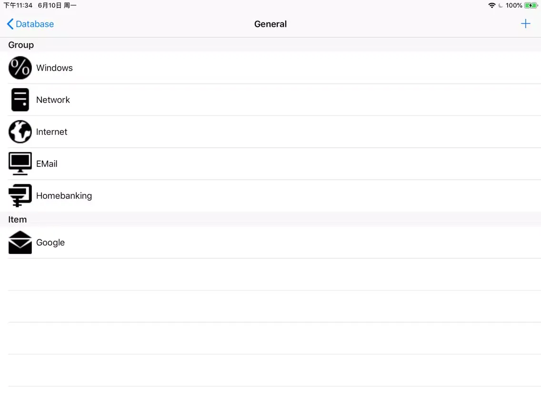The image size is (541, 406).
Task: Tap the Wi-Fi status icon
Action: tap(491, 5)
